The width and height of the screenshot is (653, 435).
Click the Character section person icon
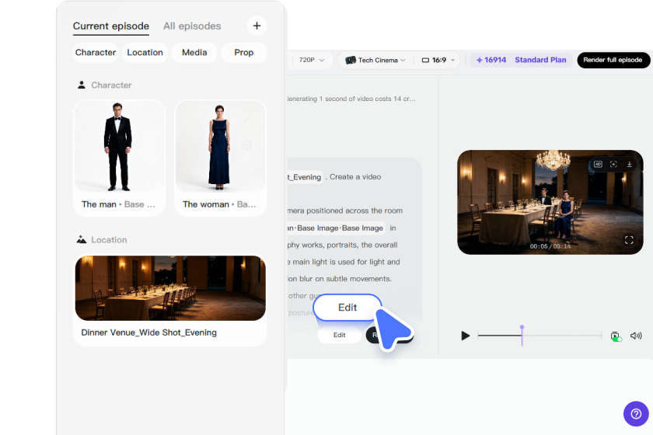(81, 85)
